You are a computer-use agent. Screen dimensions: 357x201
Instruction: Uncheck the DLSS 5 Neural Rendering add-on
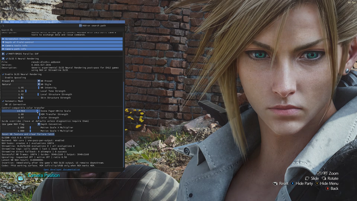[x=7, y=59]
